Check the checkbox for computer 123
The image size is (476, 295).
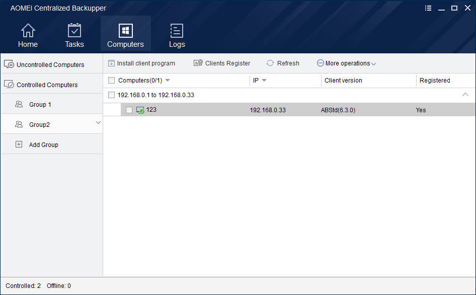(x=129, y=110)
